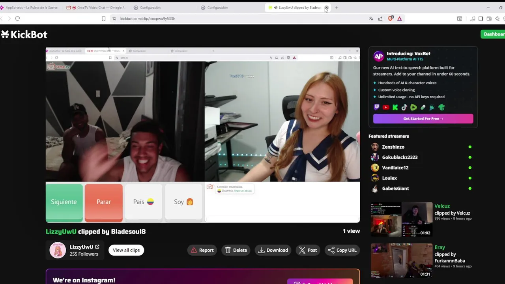The width and height of the screenshot is (505, 284).
Task: Open the browser music playlist icon
Action: coord(473,19)
